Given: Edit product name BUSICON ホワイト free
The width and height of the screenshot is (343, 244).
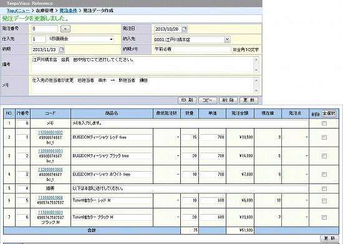Looking at the screenshot, I should point(112,174).
